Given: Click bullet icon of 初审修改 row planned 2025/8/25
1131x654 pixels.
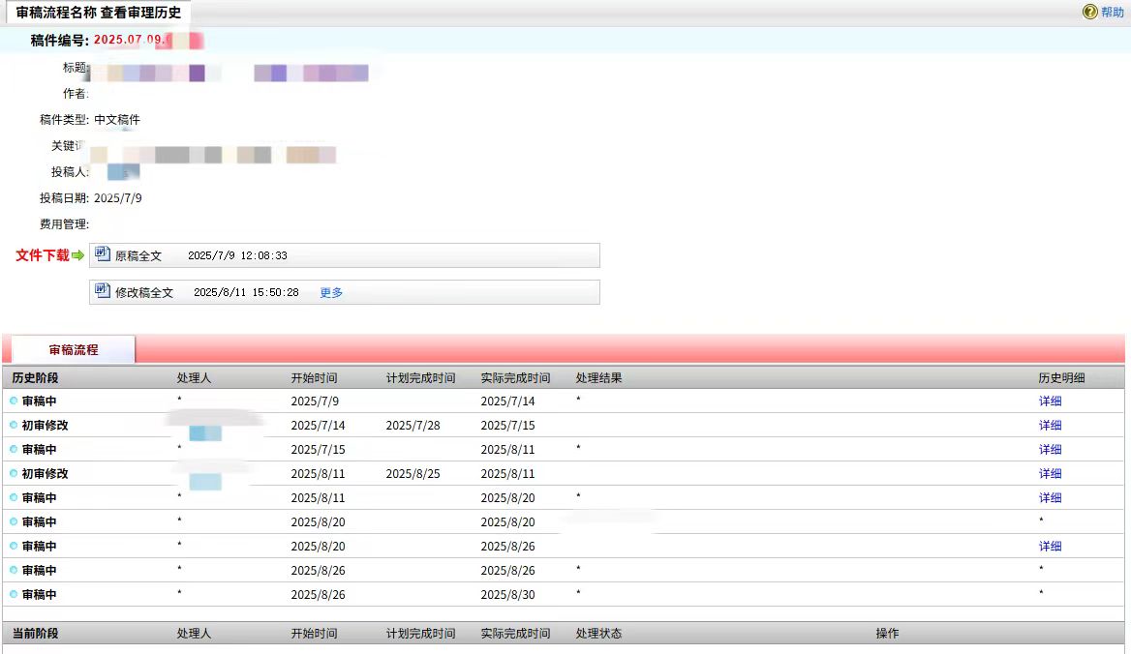Looking at the screenshot, I should [x=14, y=473].
